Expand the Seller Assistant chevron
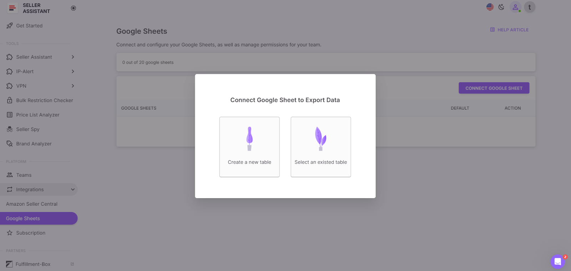 pyautogui.click(x=73, y=57)
